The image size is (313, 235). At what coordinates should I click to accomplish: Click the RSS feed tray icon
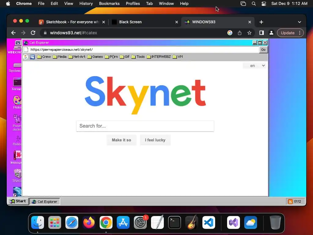290,201
